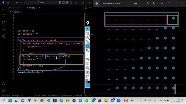Viewport: 186px width, 104px height.
Task: Toggle the primary side bar layout
Action: point(60,3)
